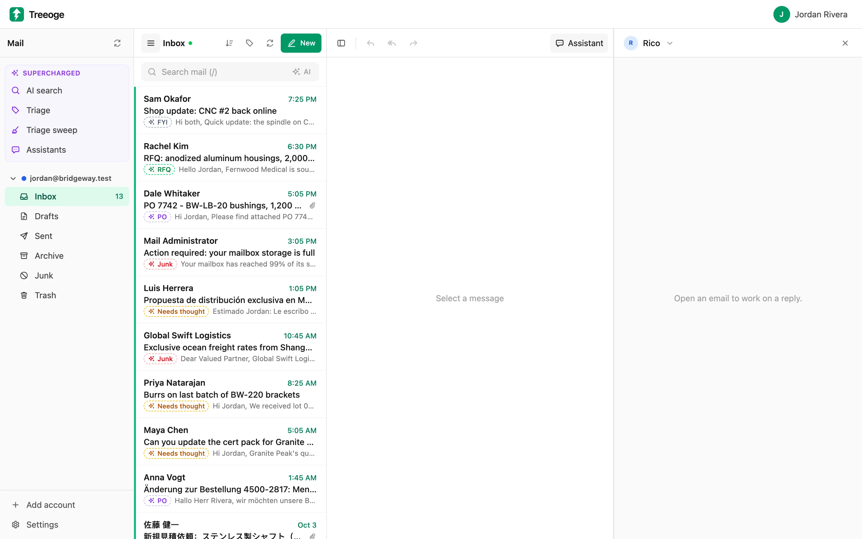Open the Junk folder
This screenshot has height=539, width=862.
click(x=67, y=275)
